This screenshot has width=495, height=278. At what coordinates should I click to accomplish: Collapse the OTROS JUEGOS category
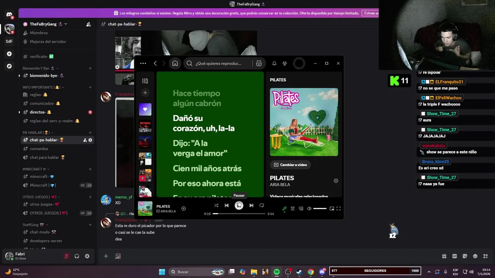tap(41, 197)
